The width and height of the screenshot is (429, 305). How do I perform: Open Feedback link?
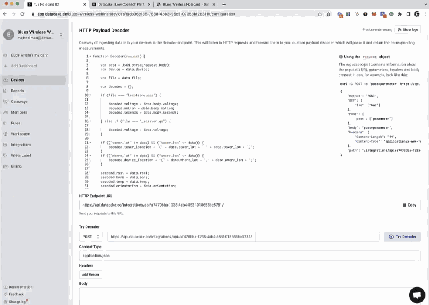pos(16,294)
